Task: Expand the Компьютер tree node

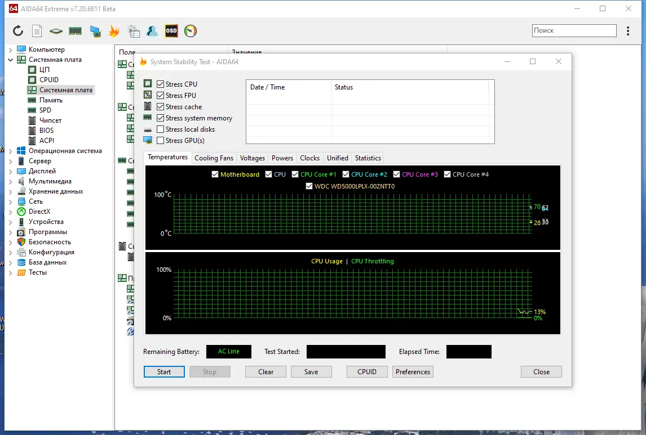Action: pyautogui.click(x=10, y=50)
